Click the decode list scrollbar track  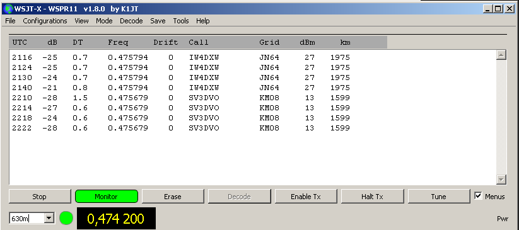(x=501, y=117)
